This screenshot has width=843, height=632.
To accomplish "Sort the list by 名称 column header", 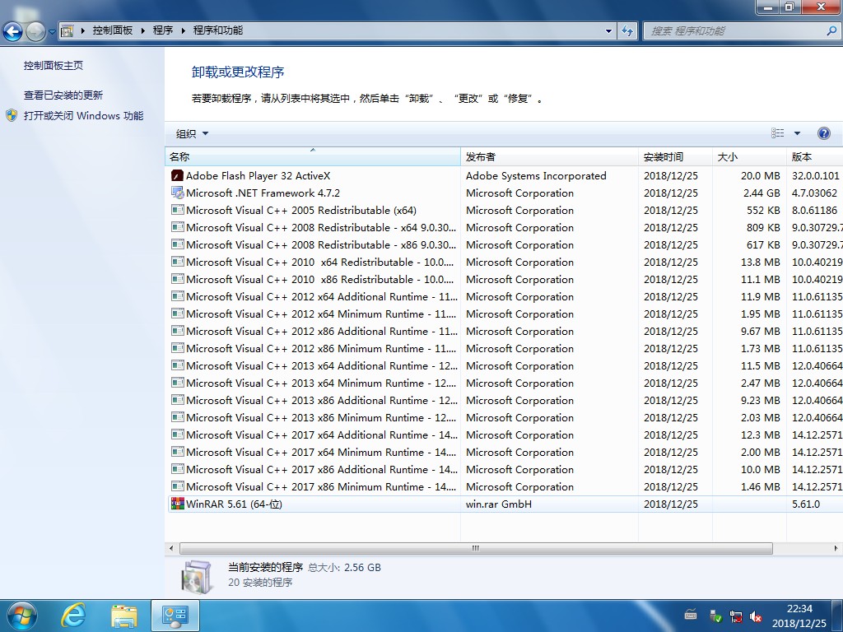I will coord(312,156).
